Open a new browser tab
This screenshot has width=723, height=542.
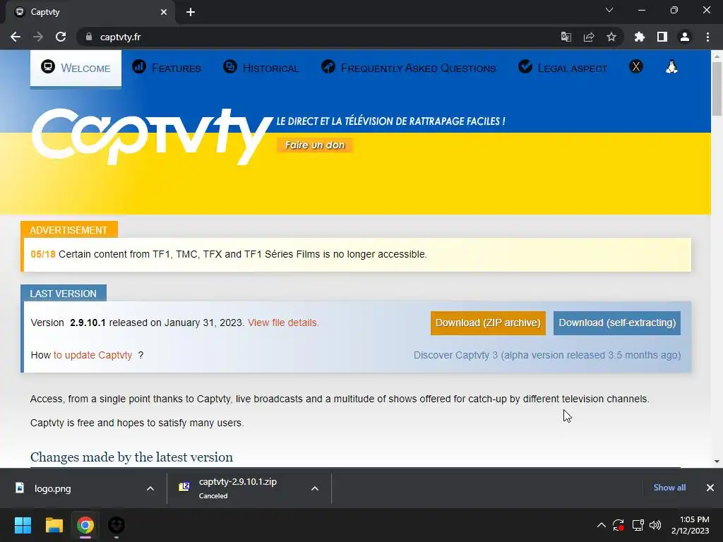(x=191, y=12)
